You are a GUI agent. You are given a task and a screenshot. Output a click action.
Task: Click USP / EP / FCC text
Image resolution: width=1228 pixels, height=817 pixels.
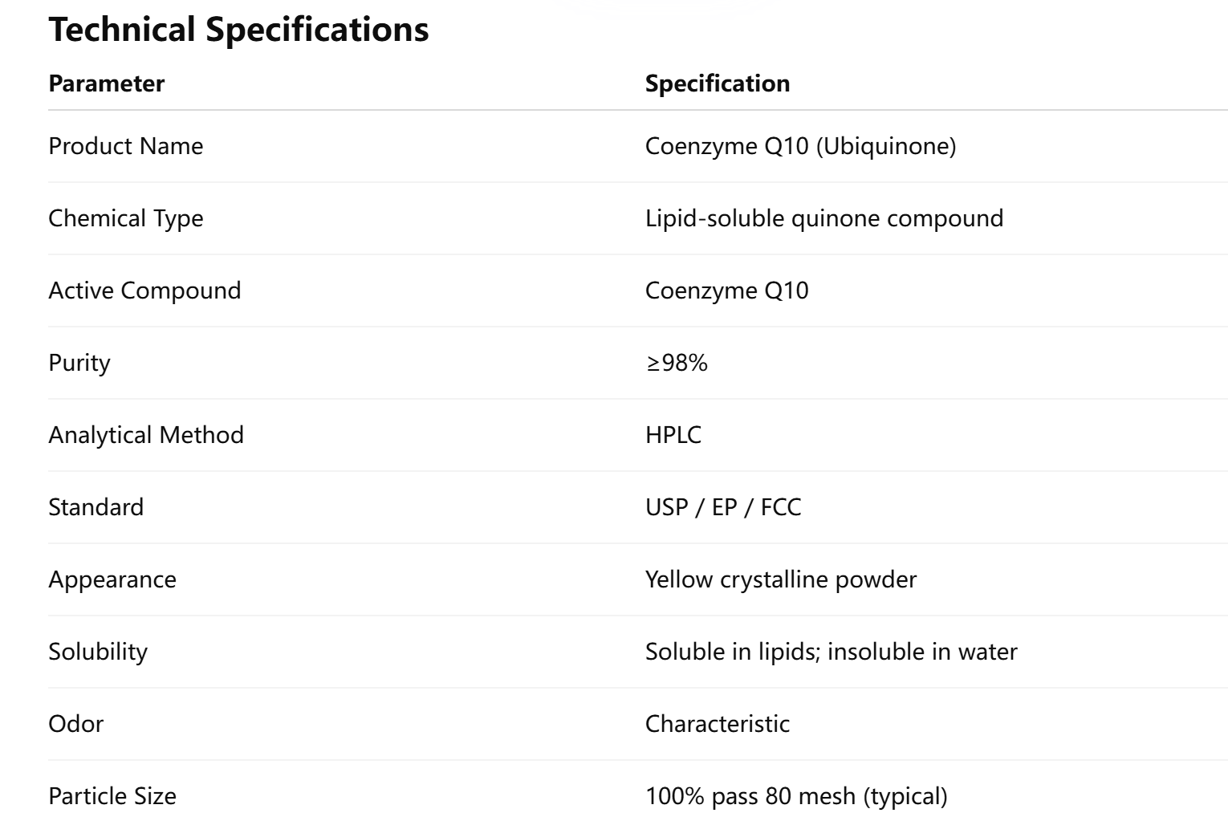[722, 507]
